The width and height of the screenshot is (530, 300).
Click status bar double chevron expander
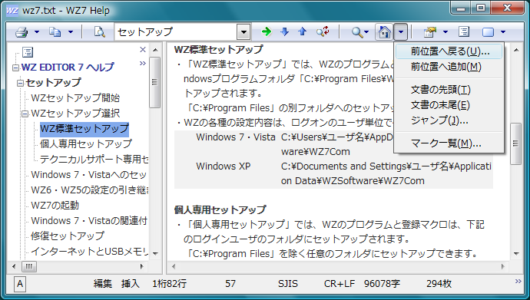click(x=518, y=281)
